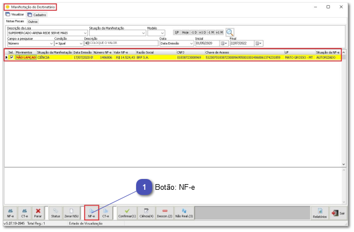Sort by the Situação da NF-e column header
This screenshot has height=232, width=354.
pyautogui.click(x=328, y=52)
